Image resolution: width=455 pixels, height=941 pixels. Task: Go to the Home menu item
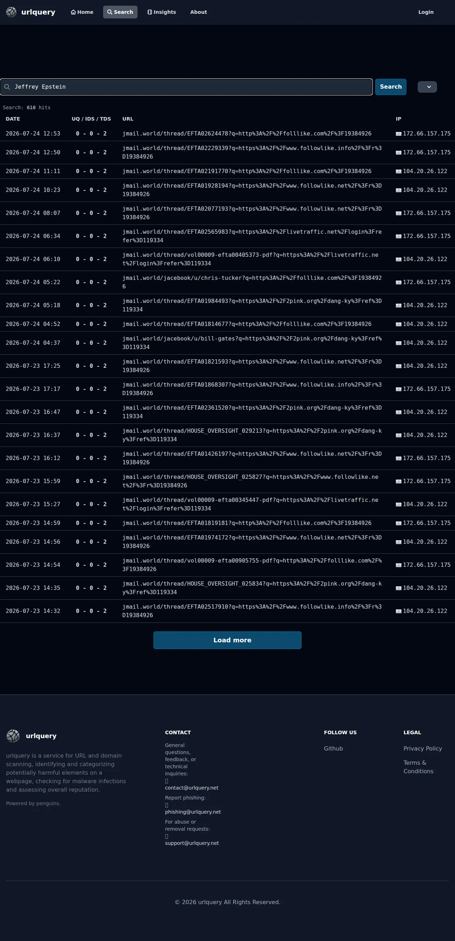[82, 12]
